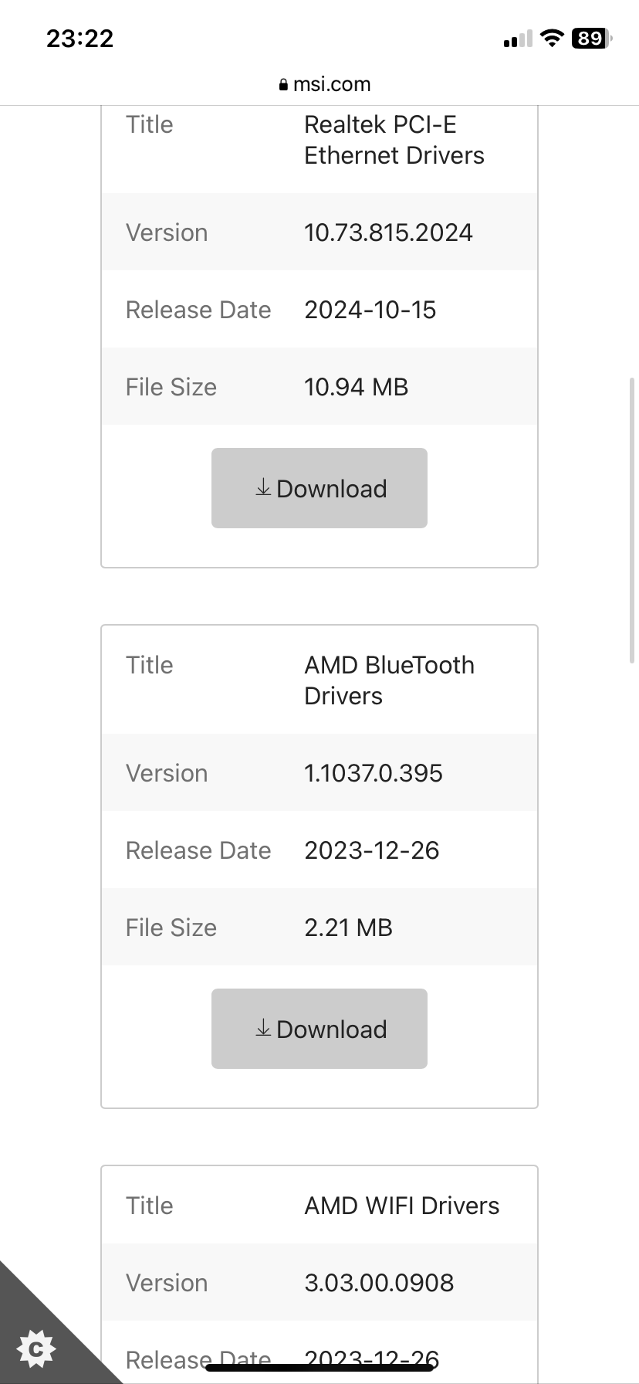Viewport: 639px width, 1384px height.
Task: Tap the Wi-Fi status icon
Action: (552, 38)
